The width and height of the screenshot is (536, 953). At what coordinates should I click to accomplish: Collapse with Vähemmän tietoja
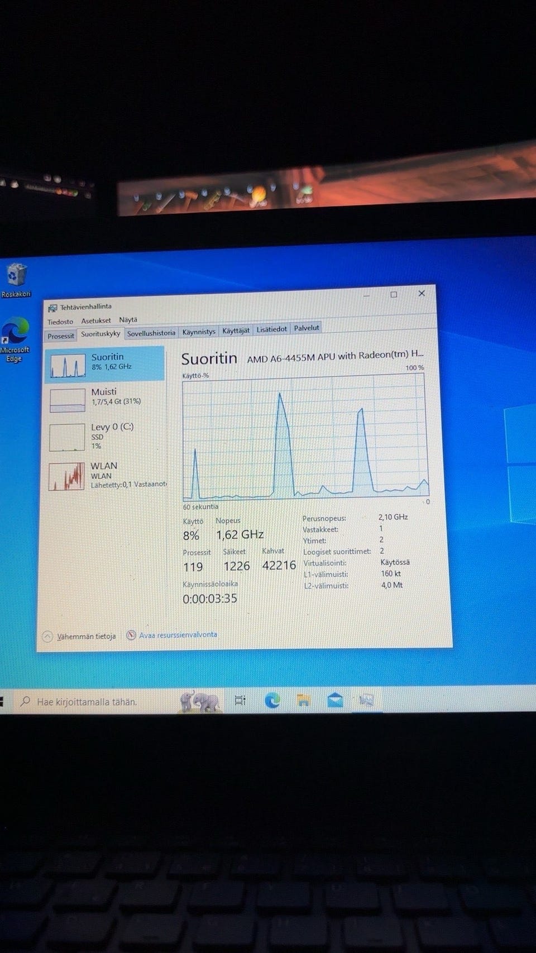point(86,636)
